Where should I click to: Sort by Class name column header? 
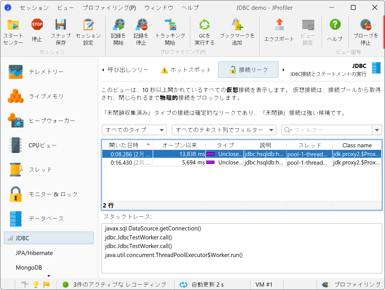point(357,145)
